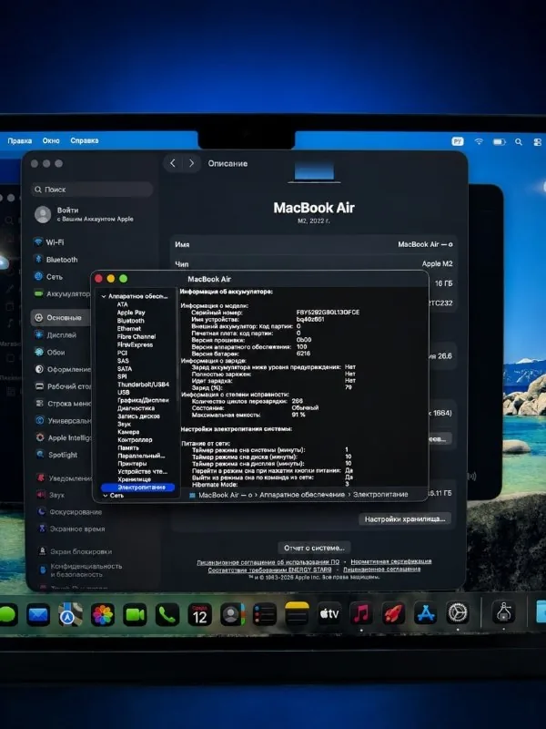Open the Photos app in Dock
Viewport: 546px width, 729px height.
tap(103, 615)
